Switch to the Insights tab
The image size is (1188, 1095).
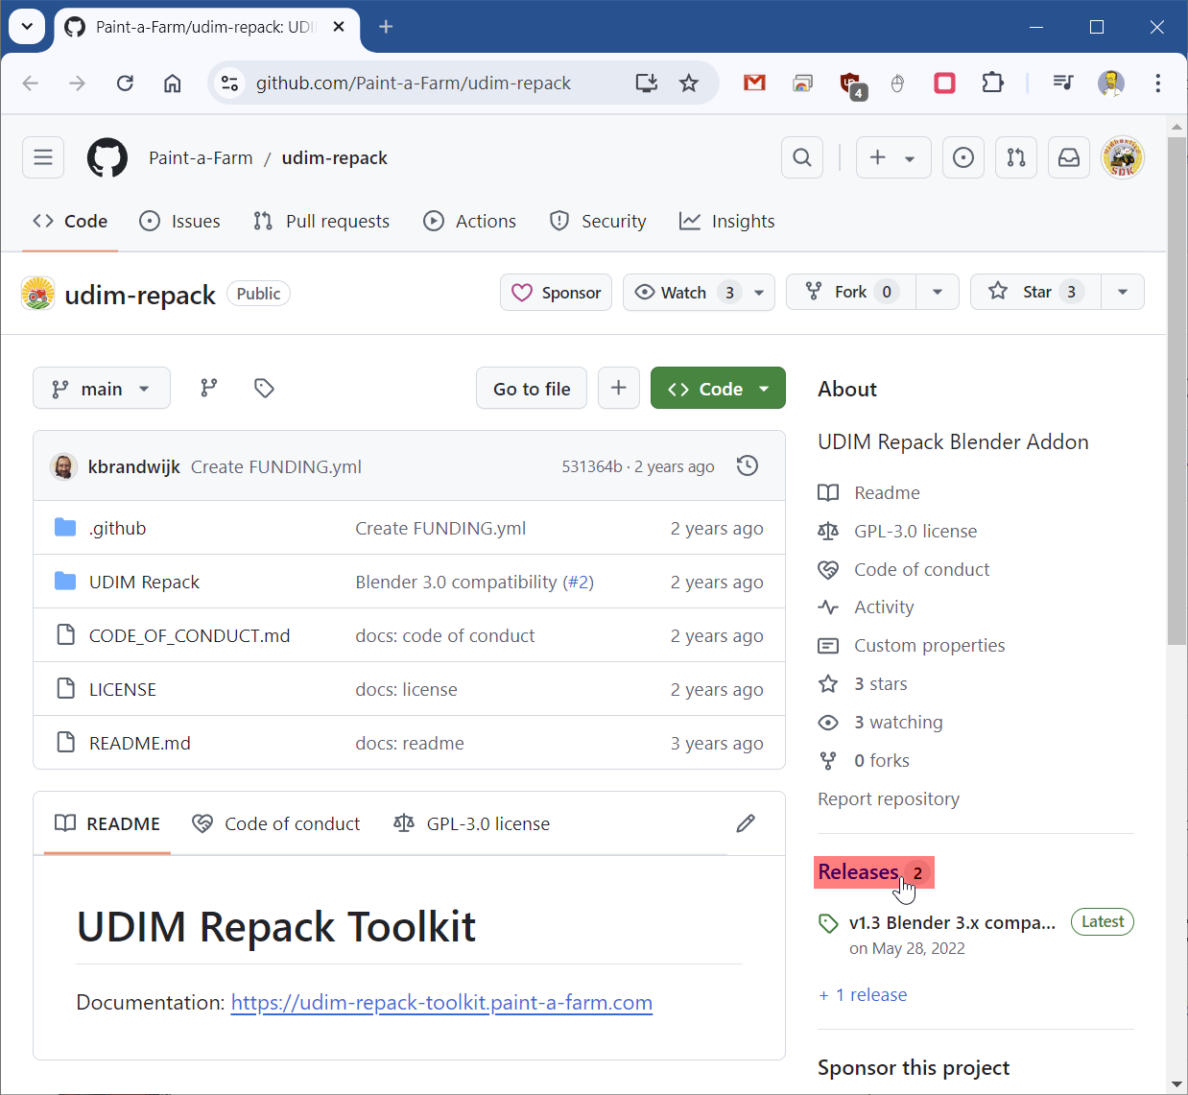pos(727,221)
